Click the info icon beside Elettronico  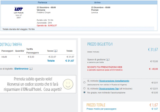click(x=31, y=69)
